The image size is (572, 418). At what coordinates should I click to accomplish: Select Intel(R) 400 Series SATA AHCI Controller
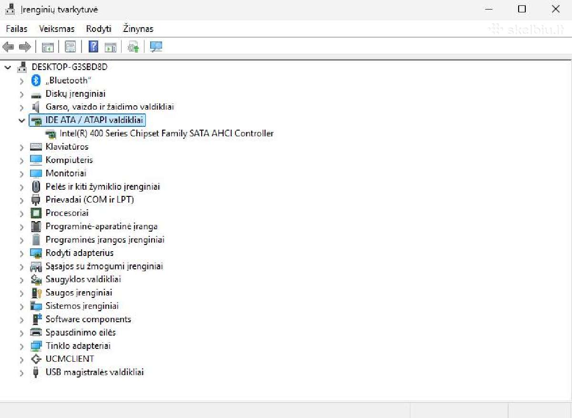(x=167, y=133)
